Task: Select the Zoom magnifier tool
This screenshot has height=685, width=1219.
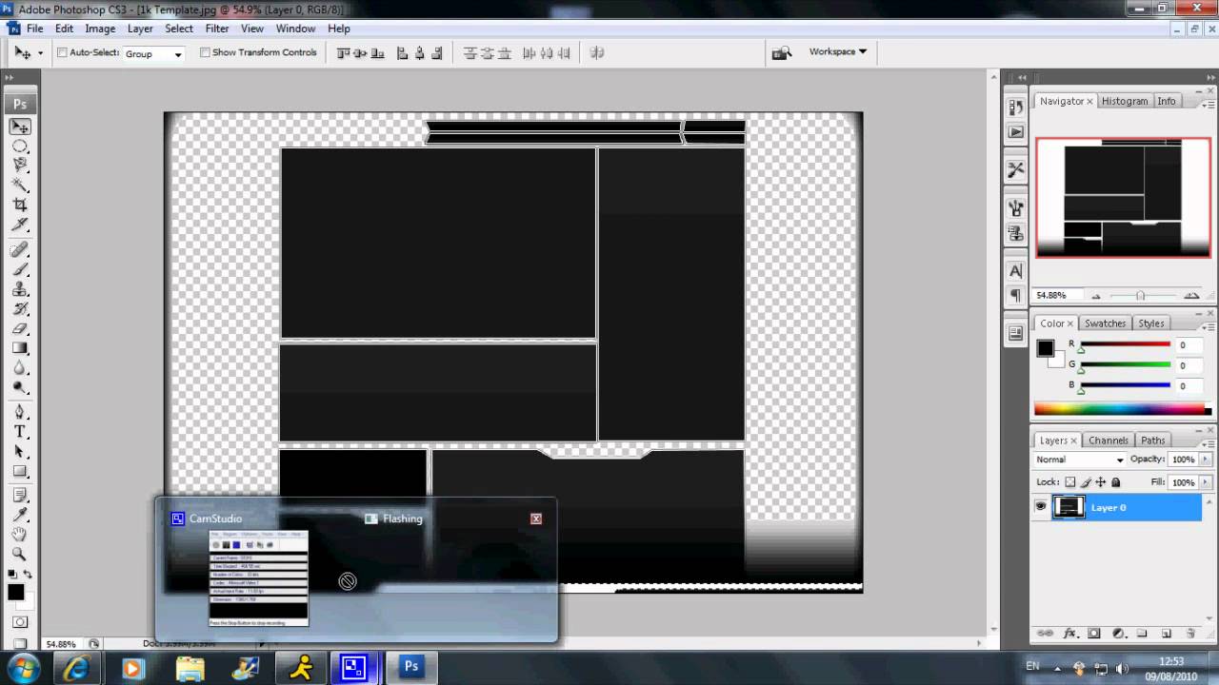Action: click(x=20, y=554)
